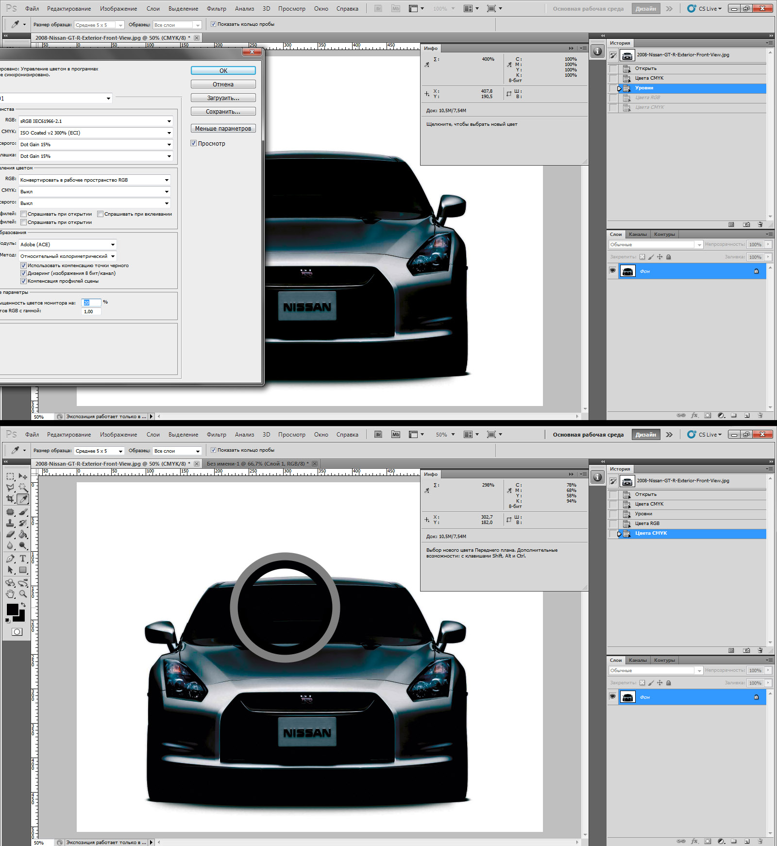Open RGB policy Конвертировать в рабочее пространство dropdown
The width and height of the screenshot is (777, 846).
[x=95, y=180]
